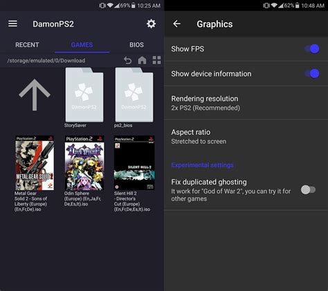Select the Silent Hill 2 file name
The image size is (328, 291).
pos(132,201)
